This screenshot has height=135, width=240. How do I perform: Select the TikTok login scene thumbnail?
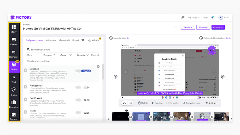141,116
